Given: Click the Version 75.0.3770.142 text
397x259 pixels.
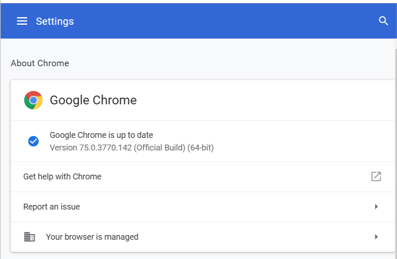Looking at the screenshot, I should (x=91, y=148).
